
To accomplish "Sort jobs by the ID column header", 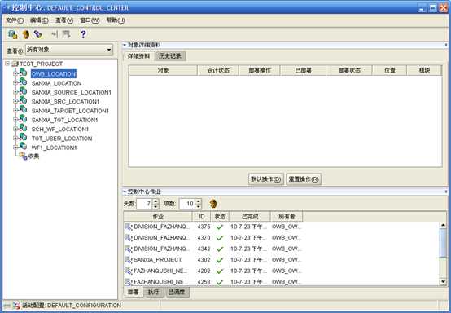I will click(x=202, y=217).
